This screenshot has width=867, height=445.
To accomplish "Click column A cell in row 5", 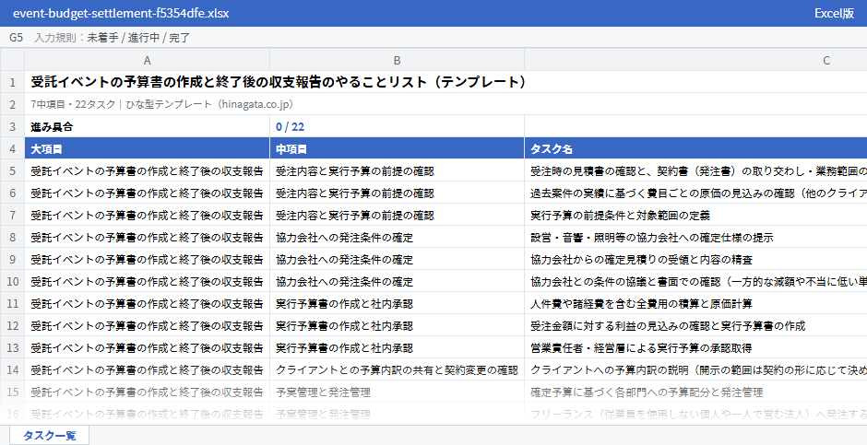I will point(147,170).
